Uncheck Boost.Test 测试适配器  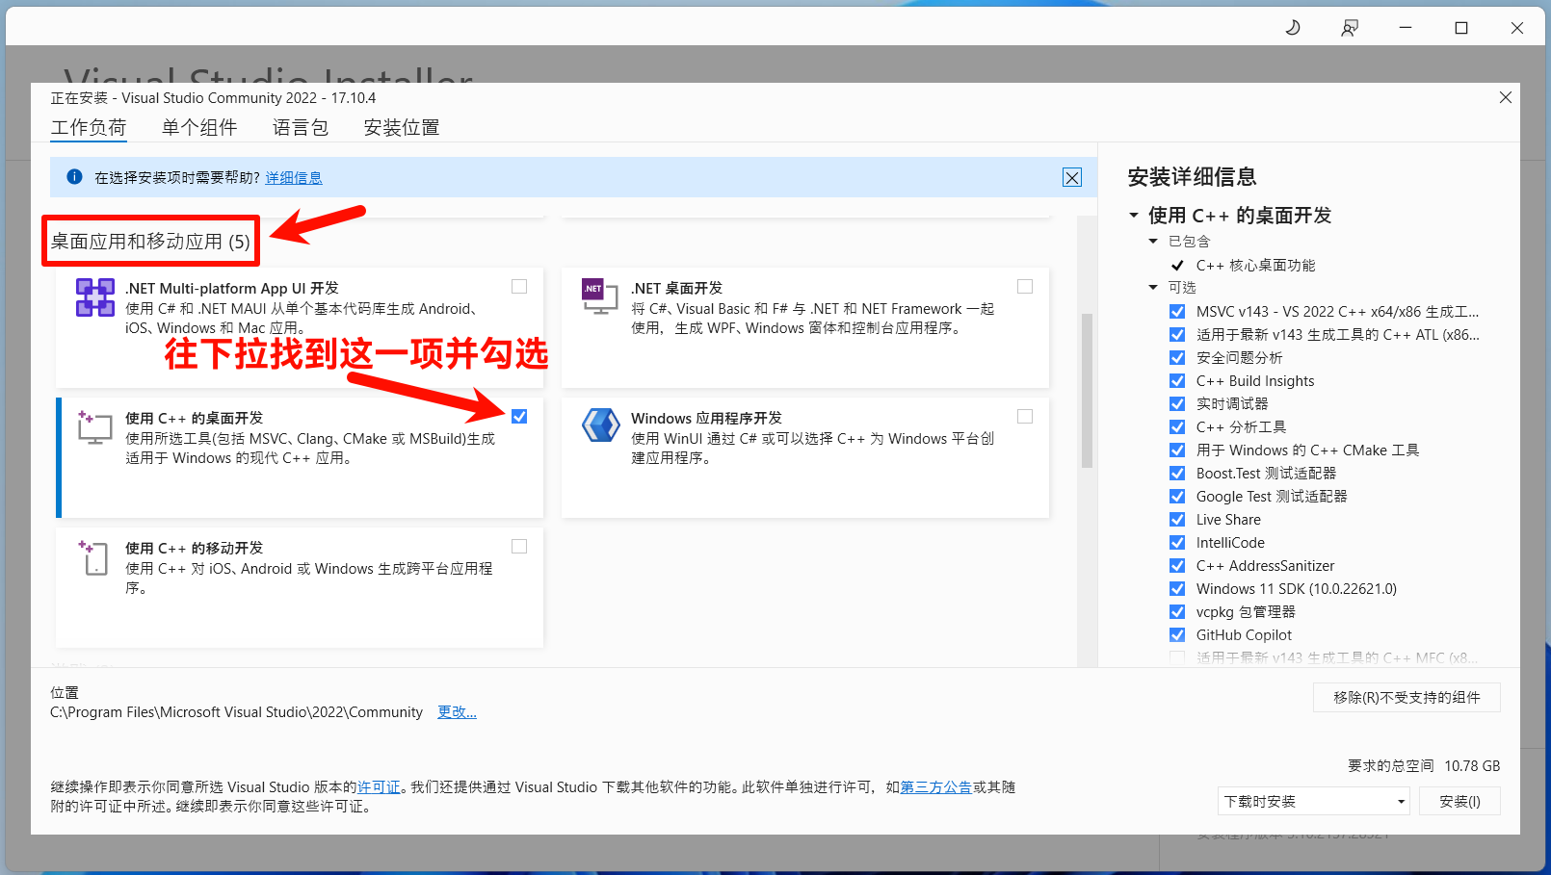[x=1177, y=473]
